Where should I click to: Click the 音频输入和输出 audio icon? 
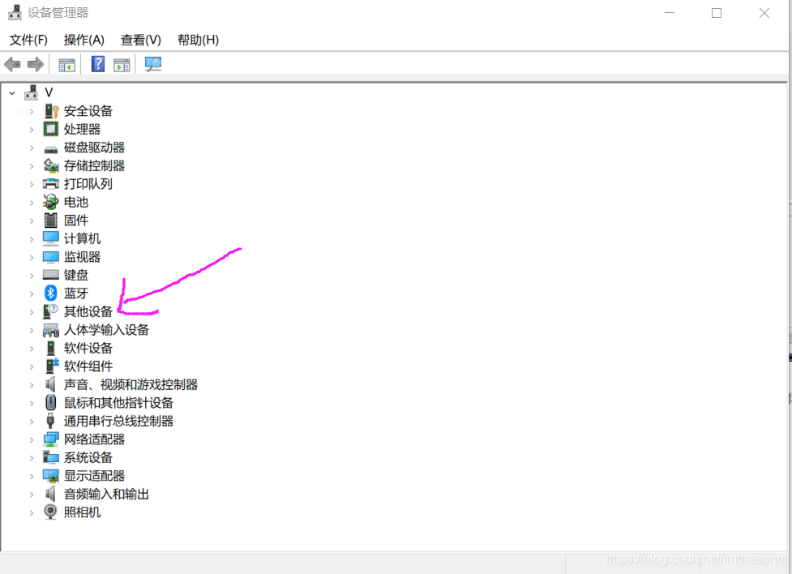click(50, 494)
